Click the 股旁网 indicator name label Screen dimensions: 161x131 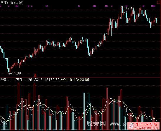click(5, 80)
